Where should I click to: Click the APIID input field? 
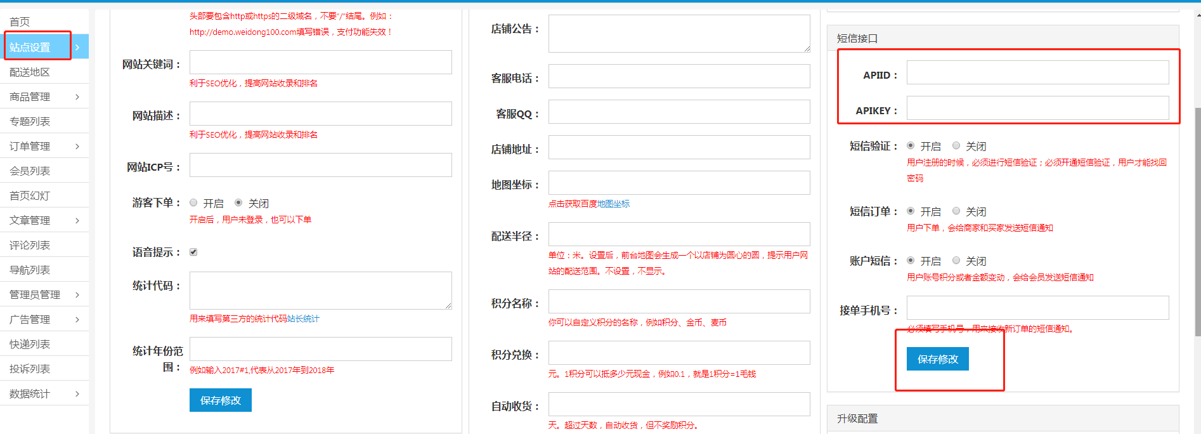click(1037, 73)
